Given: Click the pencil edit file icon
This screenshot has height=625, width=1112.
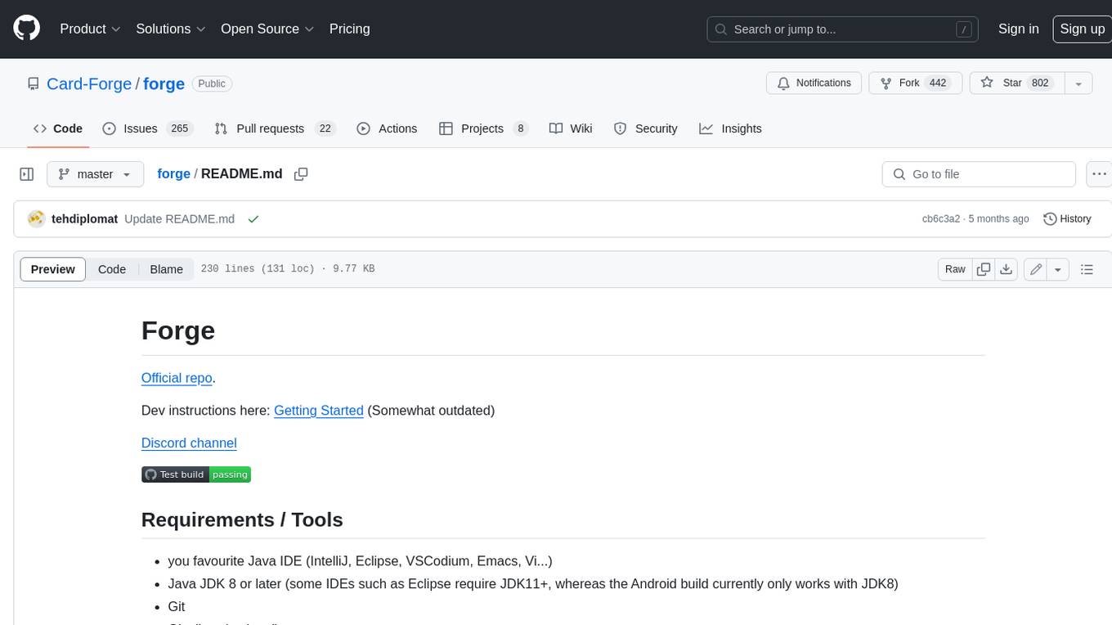Looking at the screenshot, I should pyautogui.click(x=1036, y=269).
